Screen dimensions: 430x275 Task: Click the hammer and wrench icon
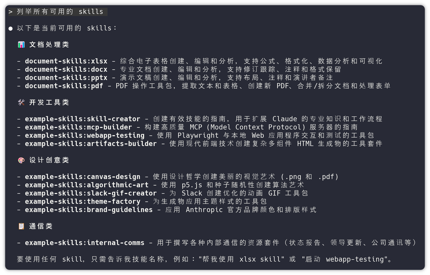[21, 102]
